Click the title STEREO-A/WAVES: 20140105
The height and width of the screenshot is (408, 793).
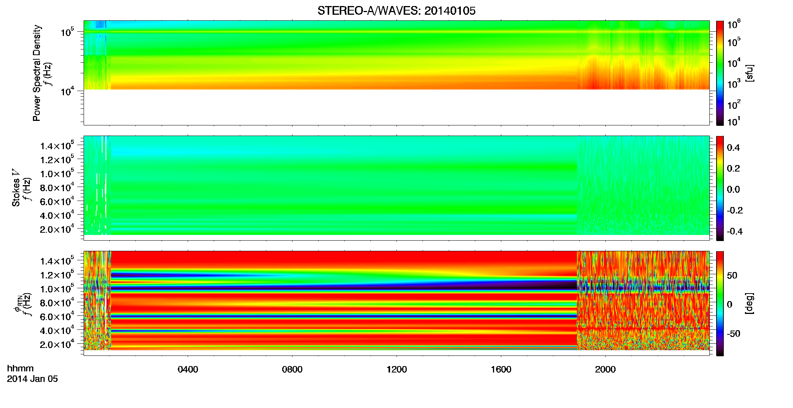[x=396, y=11]
